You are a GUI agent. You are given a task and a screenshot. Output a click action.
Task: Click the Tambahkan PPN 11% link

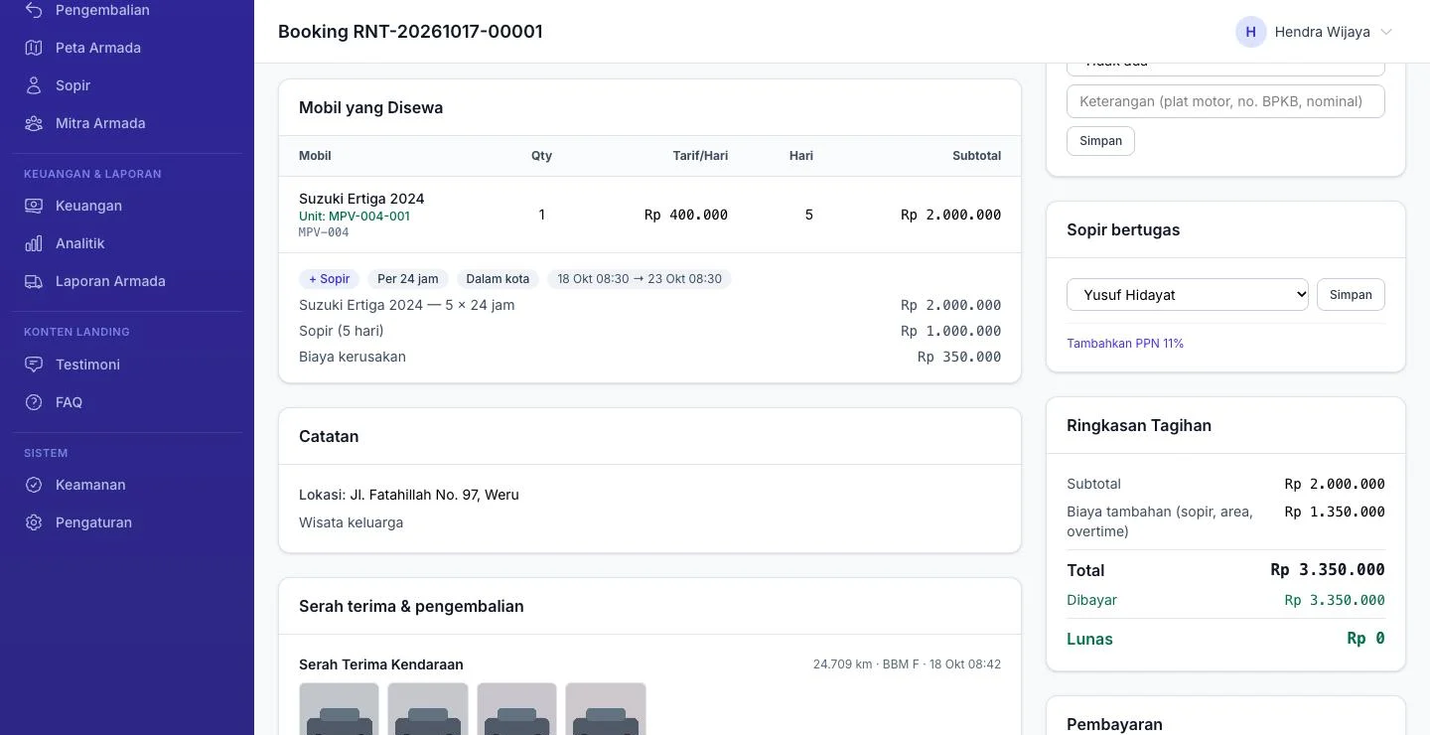point(1125,344)
